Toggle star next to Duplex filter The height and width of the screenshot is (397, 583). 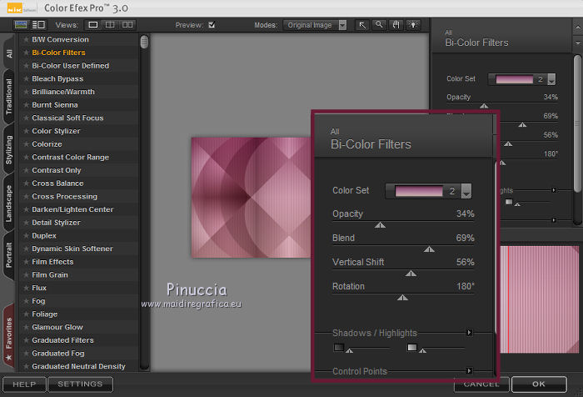[x=26, y=236]
